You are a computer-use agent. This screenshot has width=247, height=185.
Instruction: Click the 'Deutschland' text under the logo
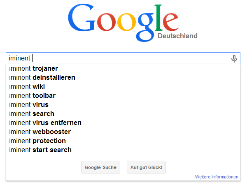(x=177, y=36)
